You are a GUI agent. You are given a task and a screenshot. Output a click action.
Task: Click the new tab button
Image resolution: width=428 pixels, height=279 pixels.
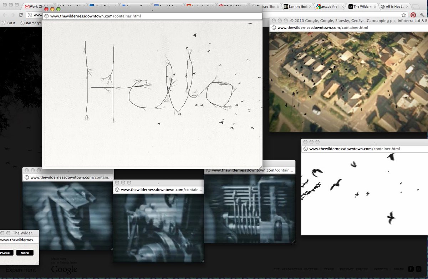coord(416,7)
